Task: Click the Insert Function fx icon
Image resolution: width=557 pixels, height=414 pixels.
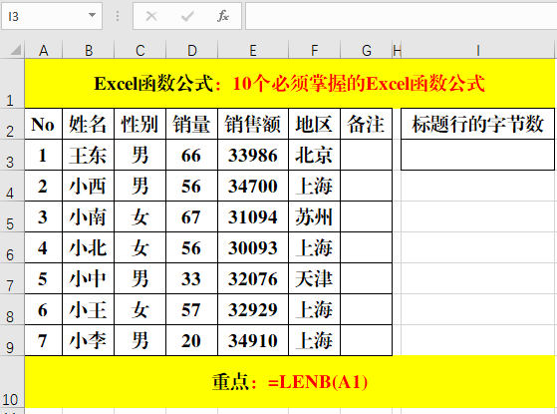Action: [x=223, y=16]
